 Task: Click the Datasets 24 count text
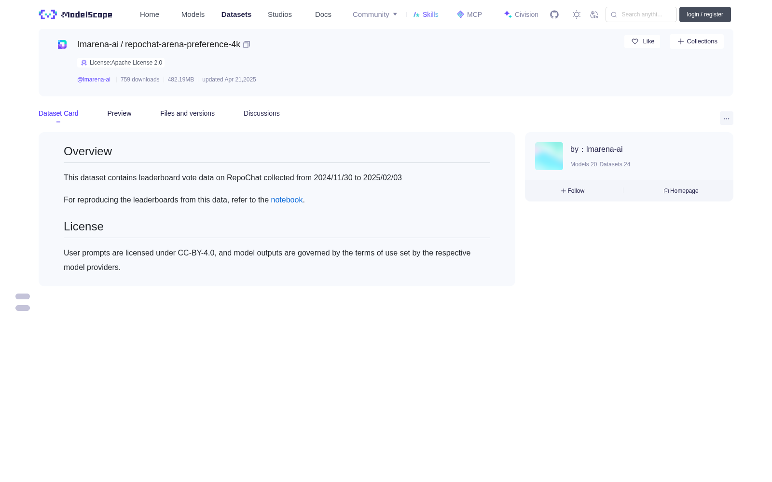[615, 164]
